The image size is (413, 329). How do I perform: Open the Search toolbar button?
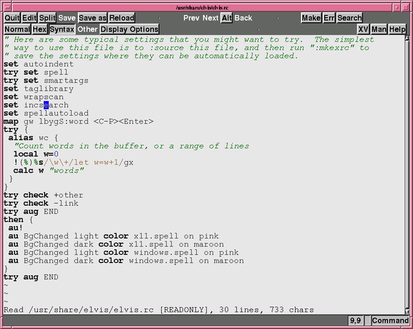pos(350,18)
